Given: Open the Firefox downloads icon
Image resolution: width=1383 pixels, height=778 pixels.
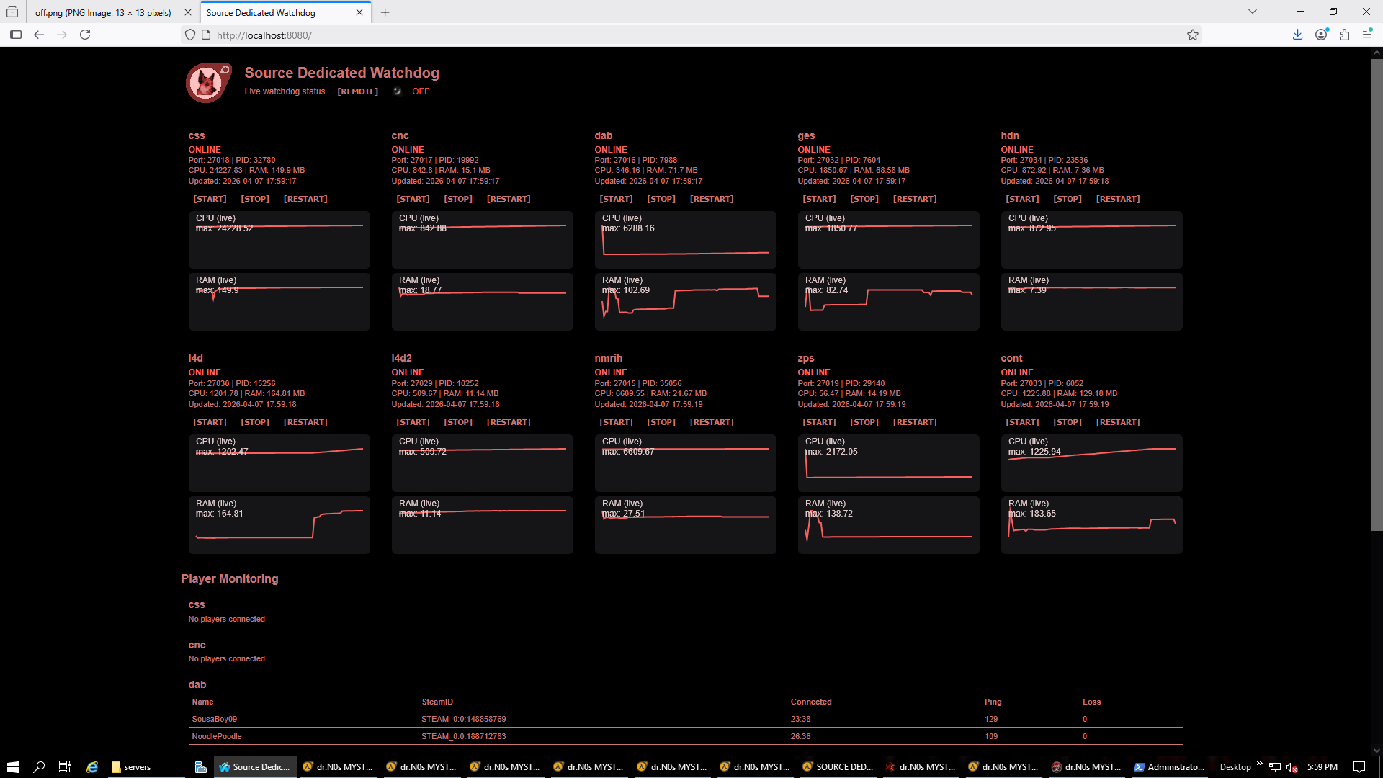Looking at the screenshot, I should tap(1297, 35).
